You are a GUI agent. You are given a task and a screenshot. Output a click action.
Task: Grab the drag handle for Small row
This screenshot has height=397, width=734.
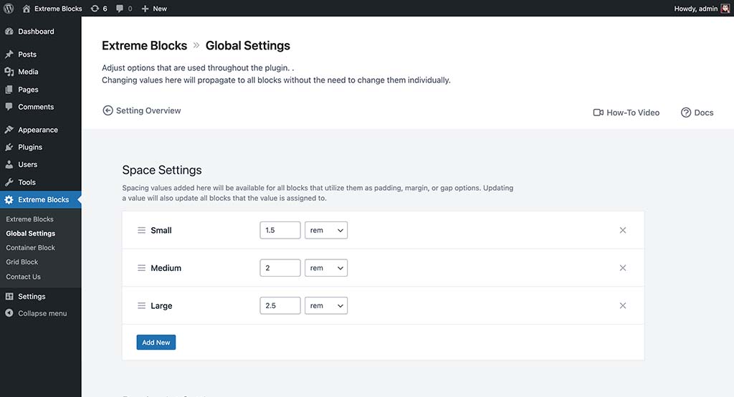[x=141, y=230]
